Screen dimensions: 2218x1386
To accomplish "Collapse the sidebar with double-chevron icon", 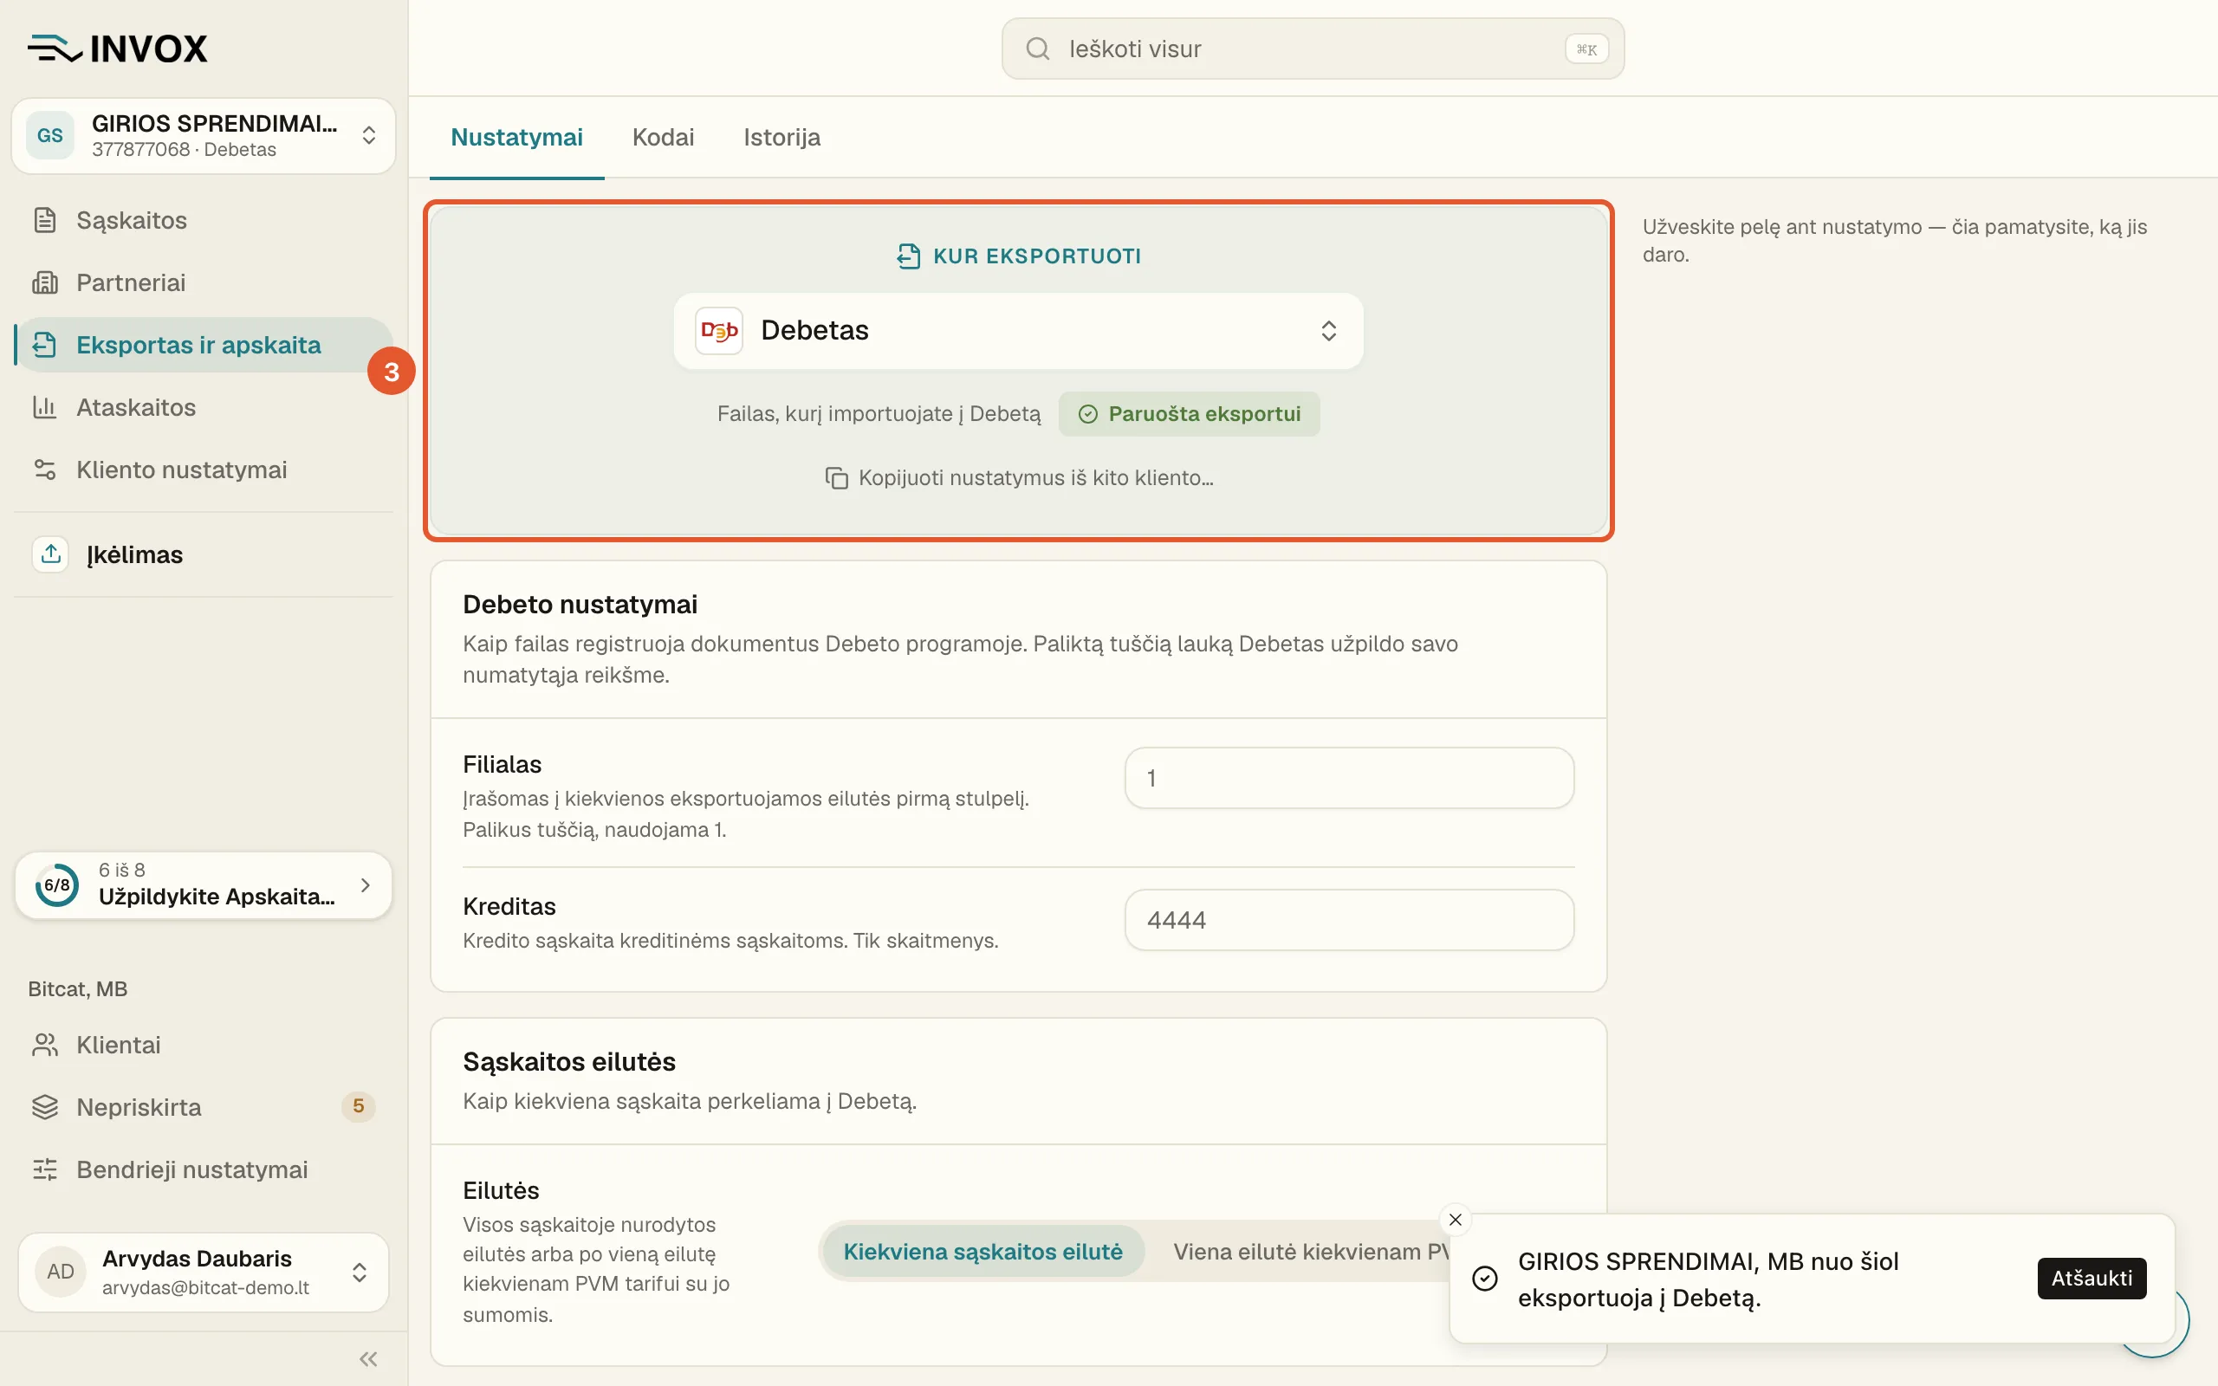I will [x=368, y=1358].
